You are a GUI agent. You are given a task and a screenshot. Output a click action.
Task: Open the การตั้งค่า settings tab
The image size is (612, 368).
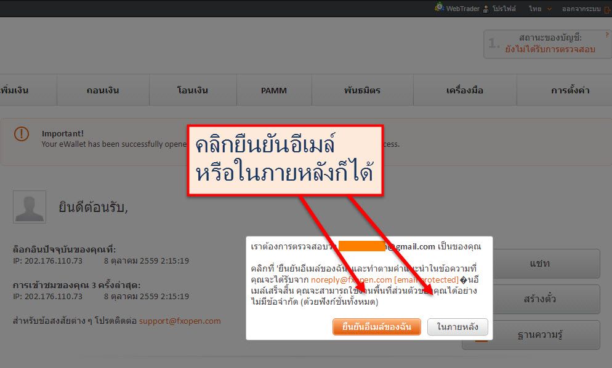[x=565, y=90]
